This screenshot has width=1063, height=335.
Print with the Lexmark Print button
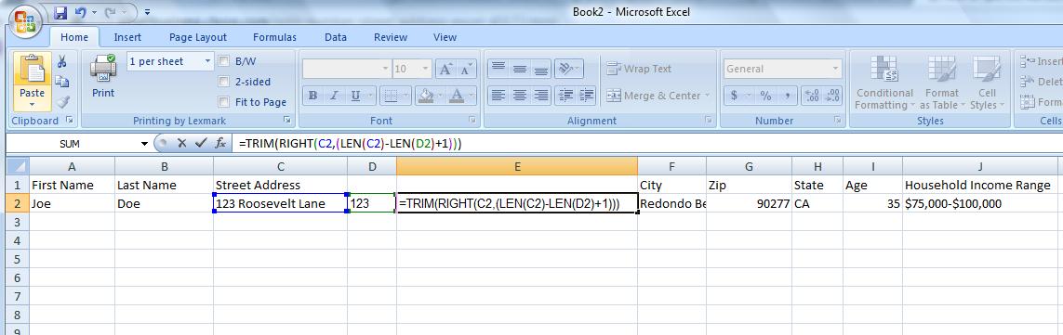[x=103, y=76]
